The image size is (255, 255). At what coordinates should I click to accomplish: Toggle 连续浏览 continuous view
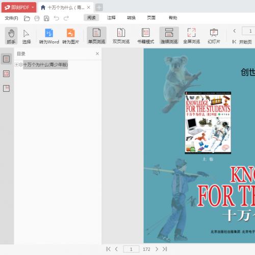coord(169,36)
